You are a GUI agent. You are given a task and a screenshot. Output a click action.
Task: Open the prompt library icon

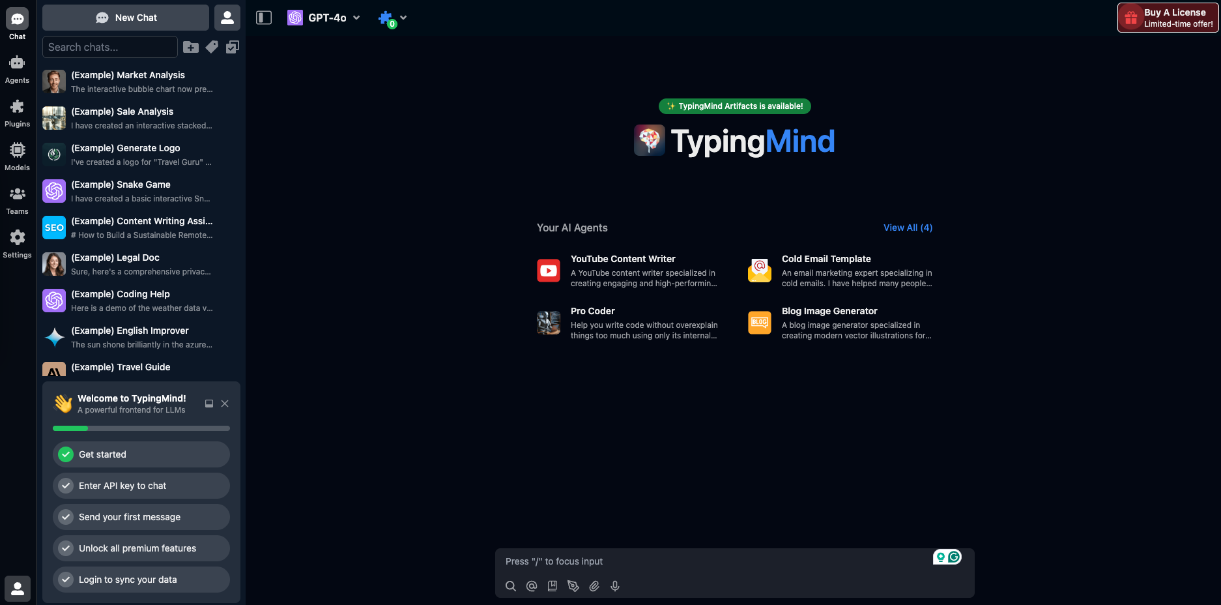[x=553, y=586]
